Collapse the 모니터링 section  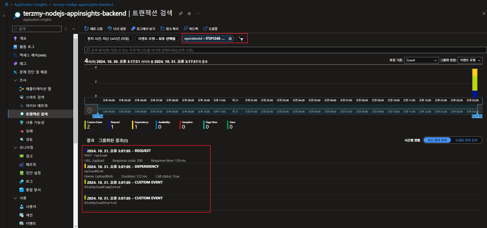pyautogui.click(x=15, y=148)
